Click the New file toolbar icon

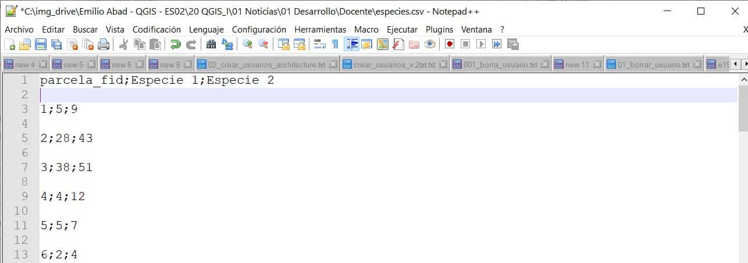coord(9,44)
